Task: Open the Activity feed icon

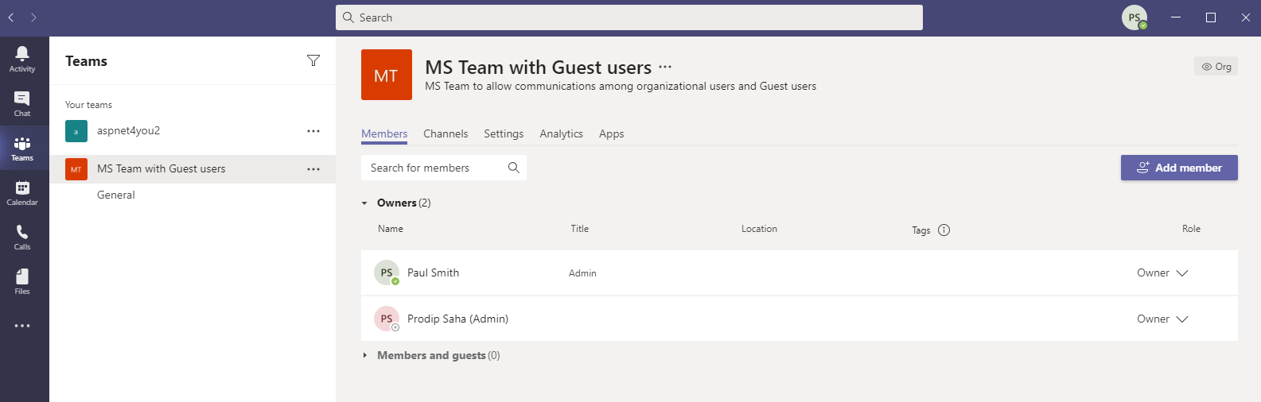Action: pos(22,58)
